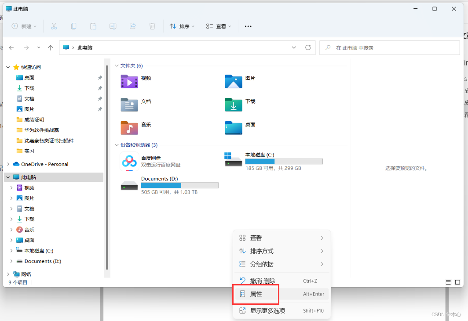
Task: Expand 本地磁盘 (C:) in navigation tree
Action: click(x=11, y=251)
